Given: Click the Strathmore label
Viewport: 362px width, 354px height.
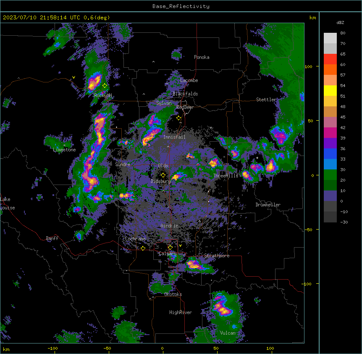Looking at the screenshot, I should point(217,256).
